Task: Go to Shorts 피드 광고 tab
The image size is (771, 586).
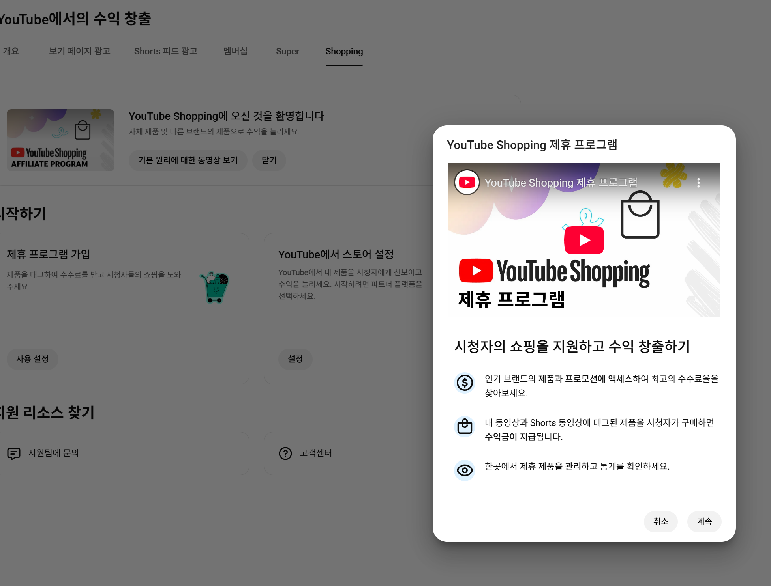Action: pos(165,51)
